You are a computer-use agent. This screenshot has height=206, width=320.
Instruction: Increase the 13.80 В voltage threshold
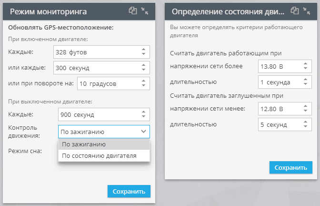coord(305,64)
